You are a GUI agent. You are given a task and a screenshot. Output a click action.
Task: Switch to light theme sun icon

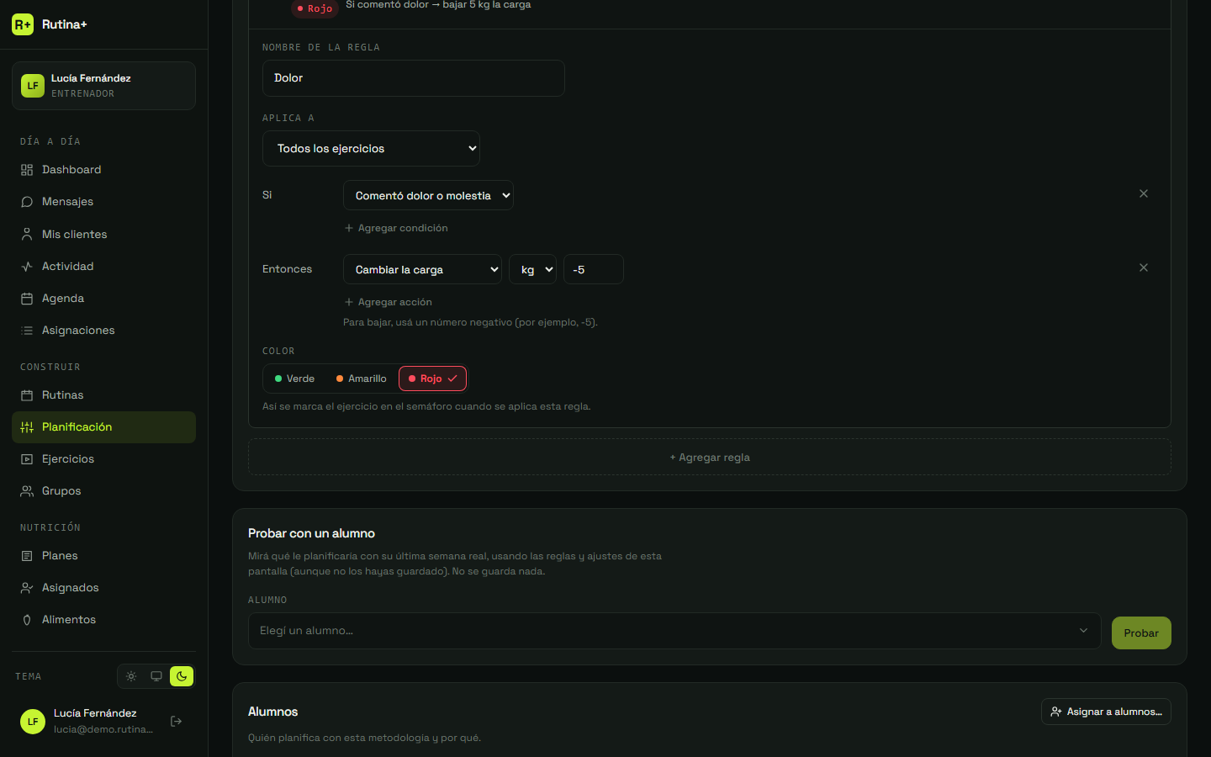coord(131,676)
